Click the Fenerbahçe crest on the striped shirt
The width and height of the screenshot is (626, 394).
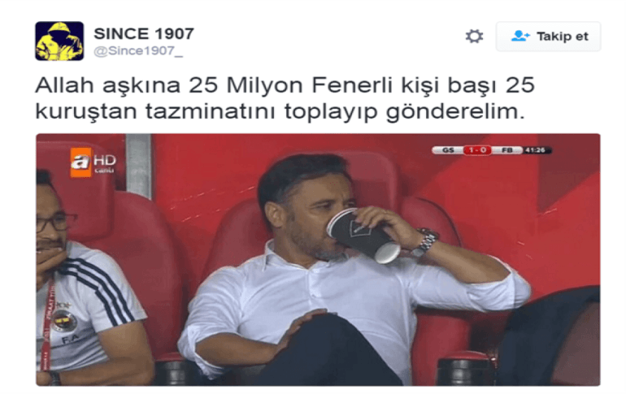64,320
